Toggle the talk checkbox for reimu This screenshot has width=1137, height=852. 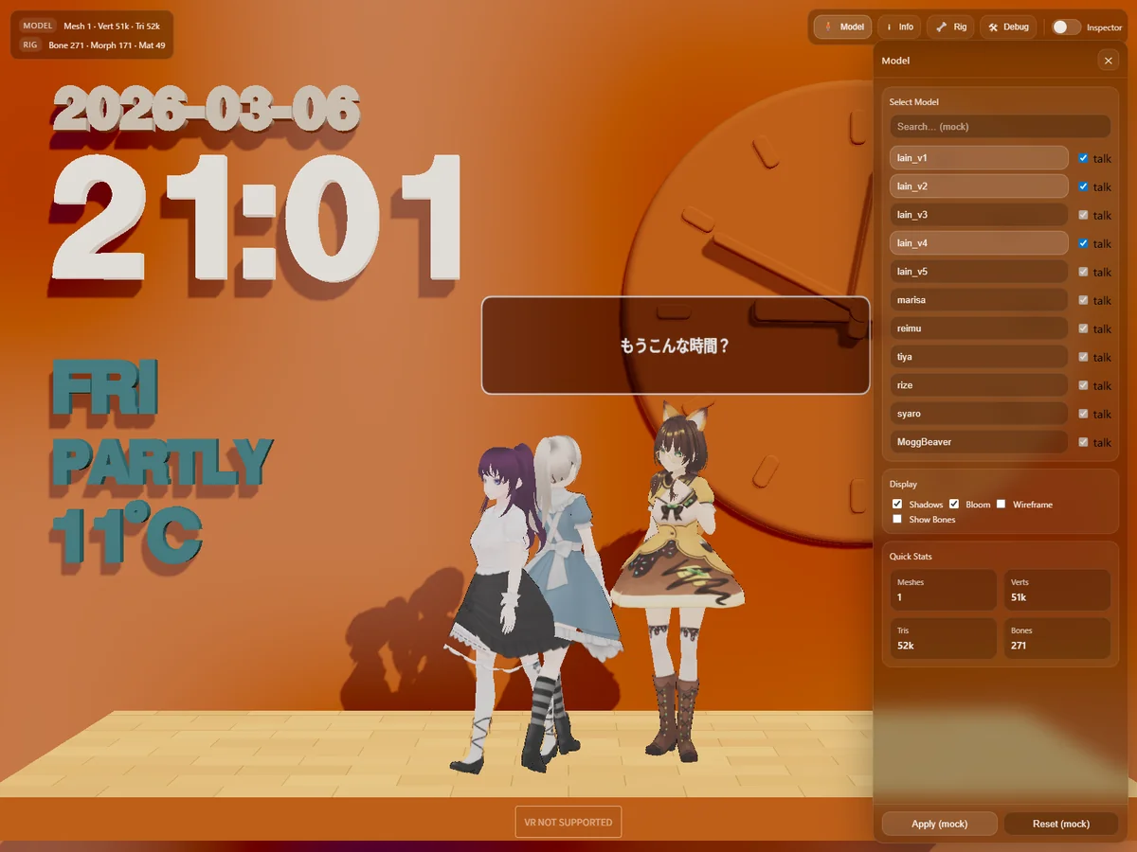pos(1083,328)
